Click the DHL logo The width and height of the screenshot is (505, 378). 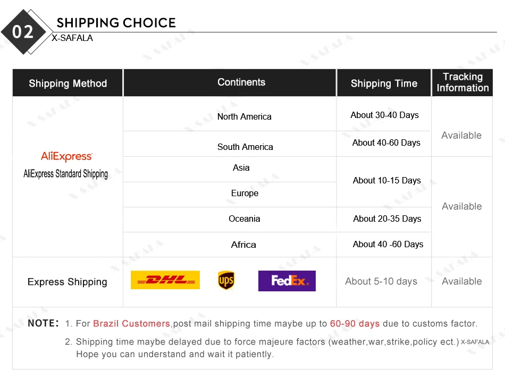[x=165, y=280]
